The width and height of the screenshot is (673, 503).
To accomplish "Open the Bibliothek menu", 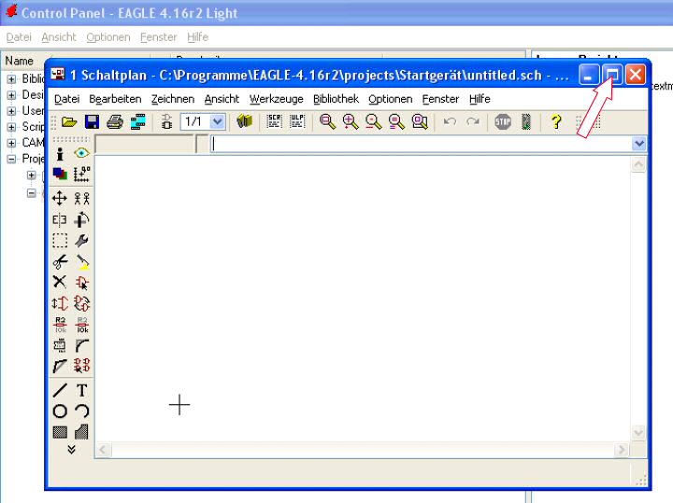I will pos(336,99).
